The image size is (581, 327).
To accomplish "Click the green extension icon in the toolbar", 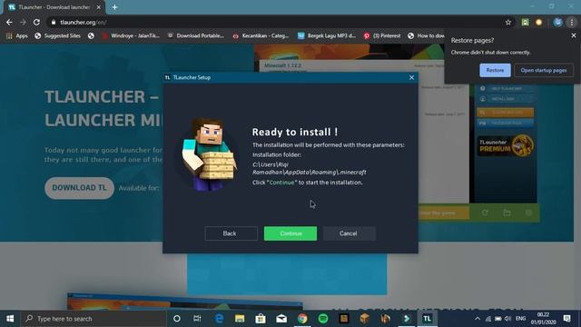I will [525, 22].
